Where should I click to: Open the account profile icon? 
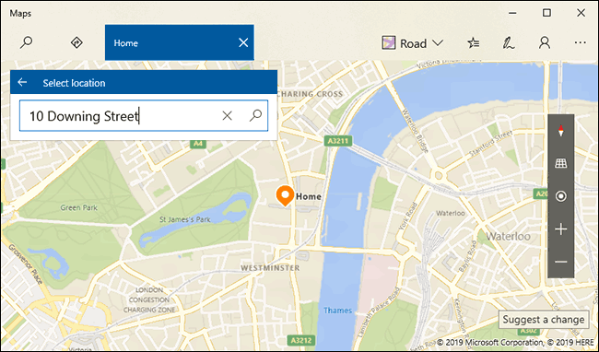[x=545, y=42]
